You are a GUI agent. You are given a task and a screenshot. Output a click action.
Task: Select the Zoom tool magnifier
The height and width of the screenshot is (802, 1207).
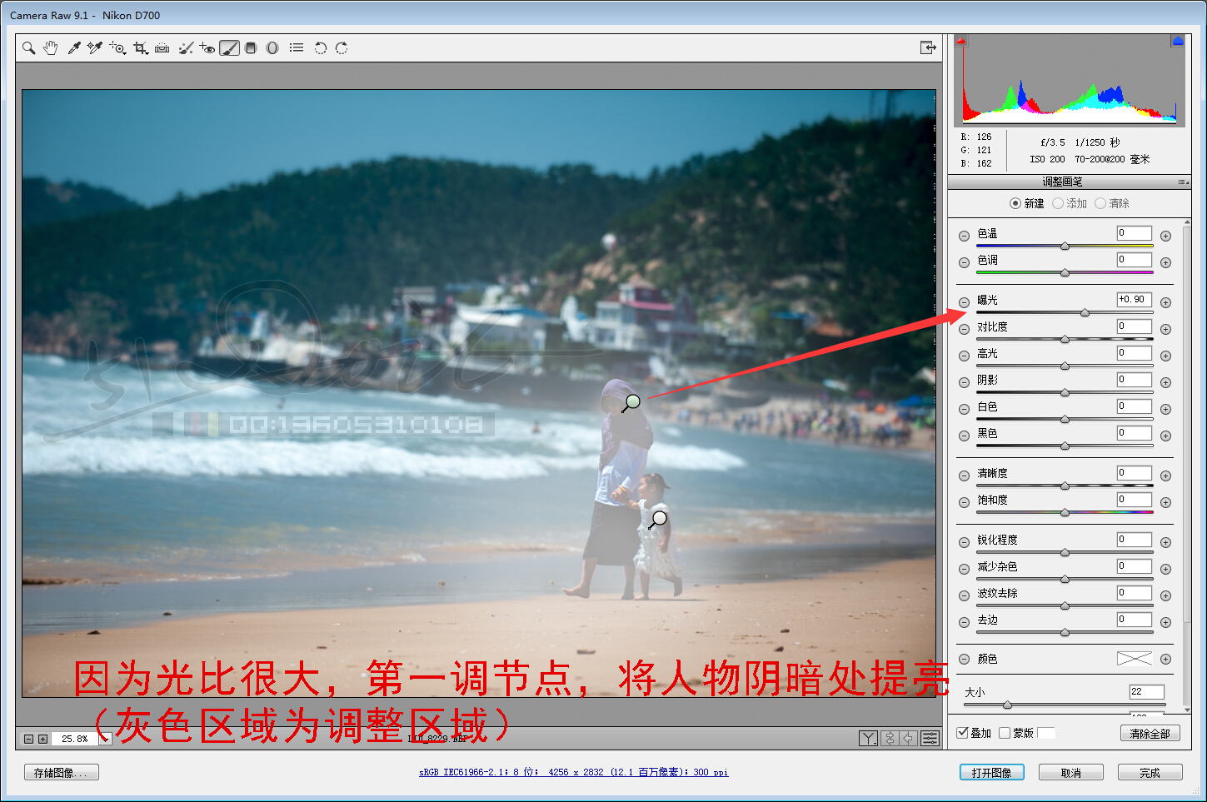click(x=29, y=48)
